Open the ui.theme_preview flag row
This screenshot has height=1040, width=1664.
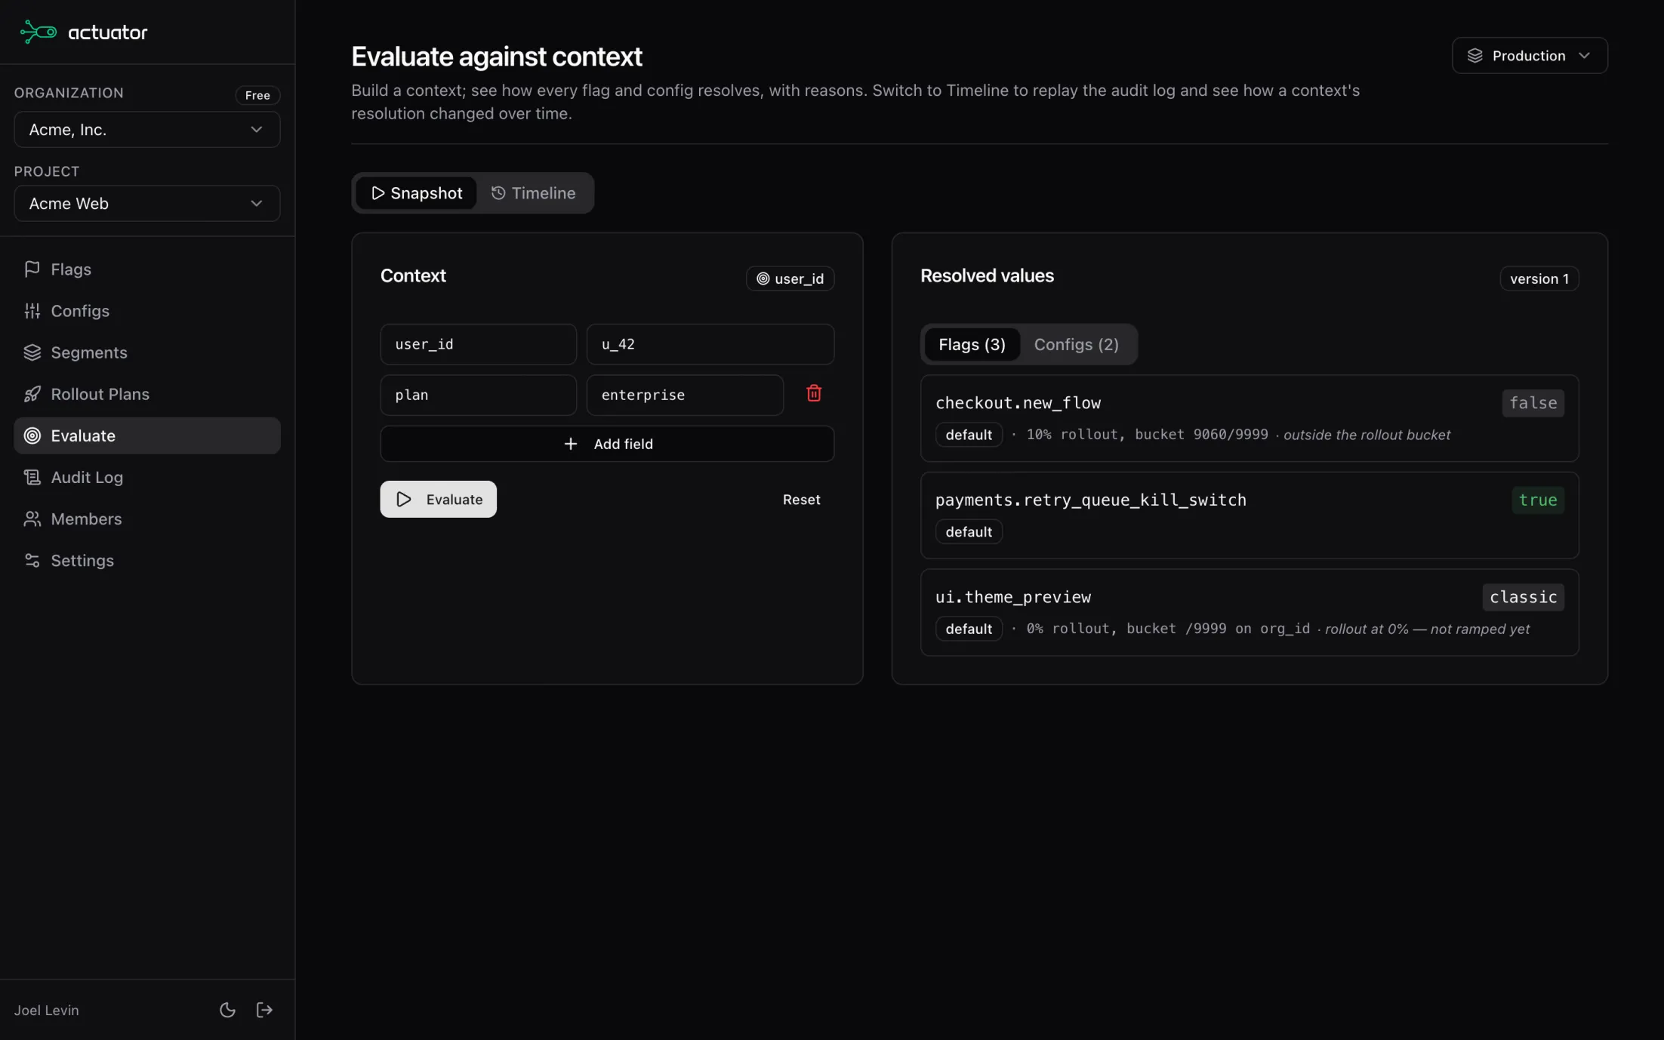(1250, 612)
